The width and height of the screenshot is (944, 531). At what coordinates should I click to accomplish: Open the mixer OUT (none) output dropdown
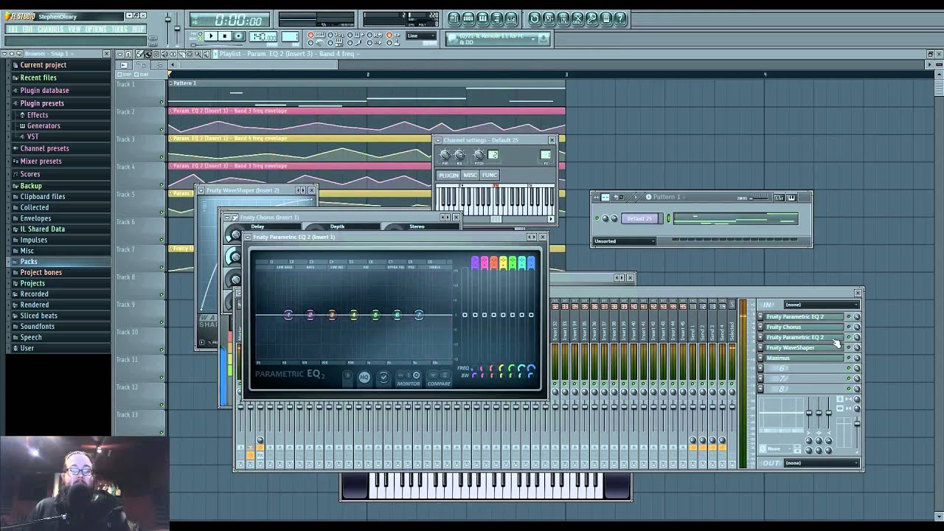coord(822,463)
